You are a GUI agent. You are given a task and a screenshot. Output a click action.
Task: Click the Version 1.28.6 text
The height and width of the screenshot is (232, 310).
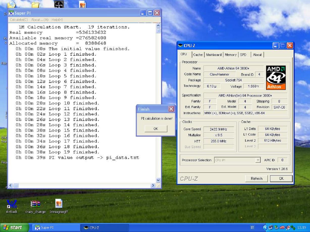coord(277,169)
